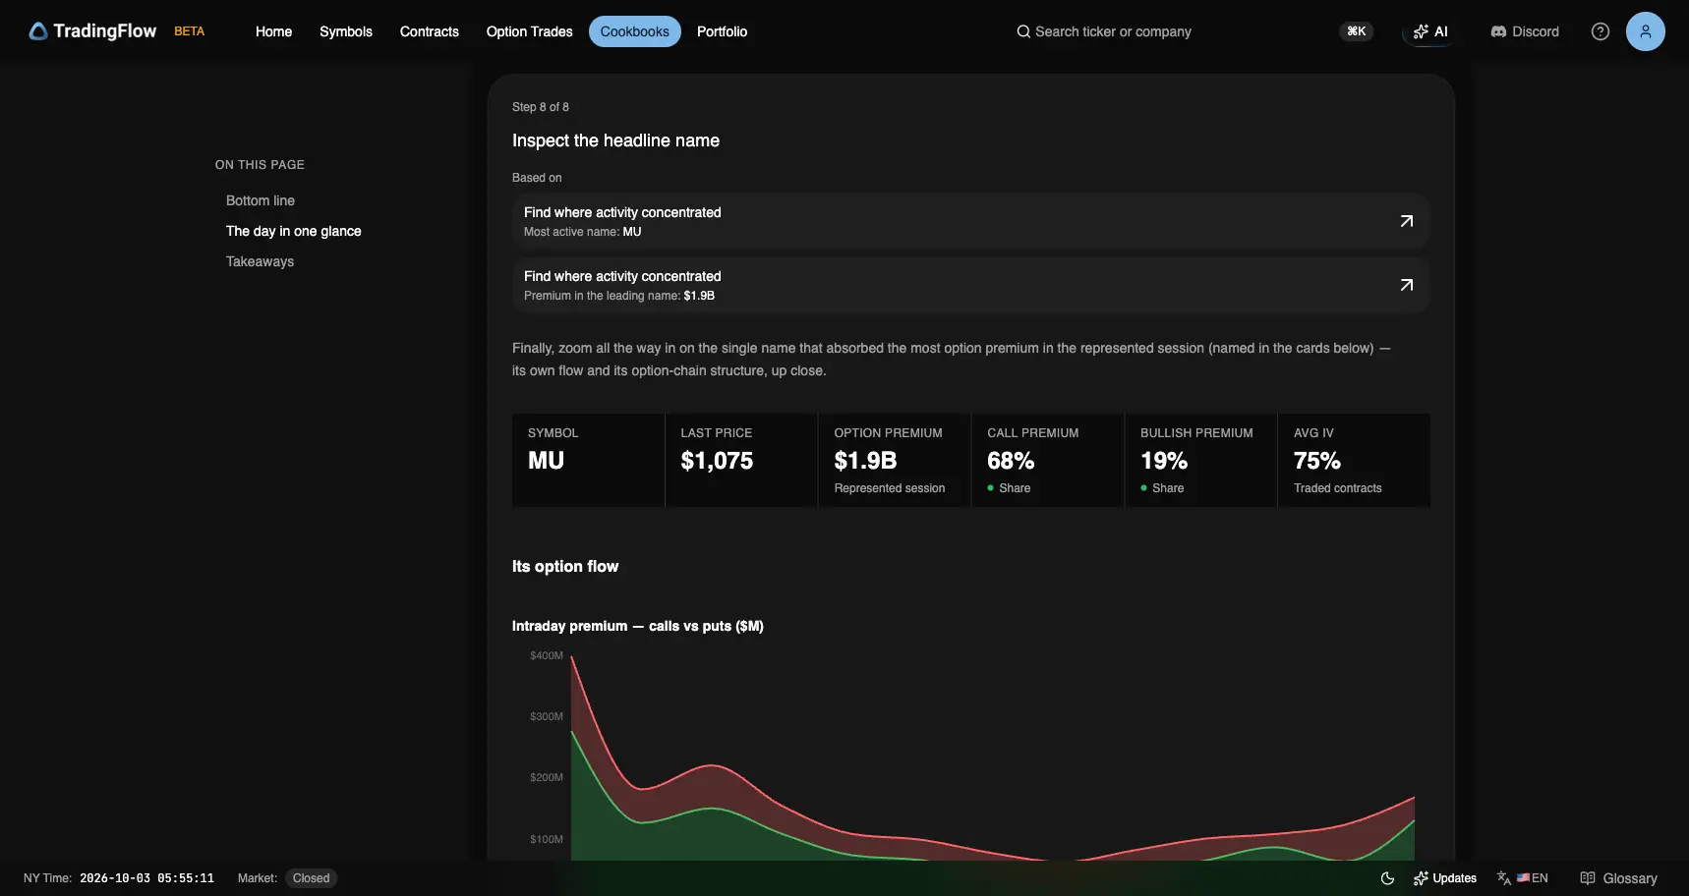Change language EN selector
The width and height of the screenshot is (1689, 896).
1523,878
